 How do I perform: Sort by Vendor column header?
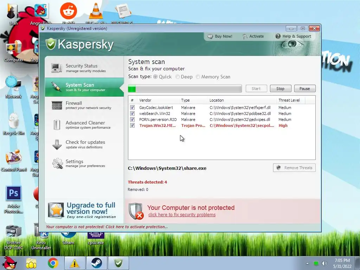click(x=158, y=100)
